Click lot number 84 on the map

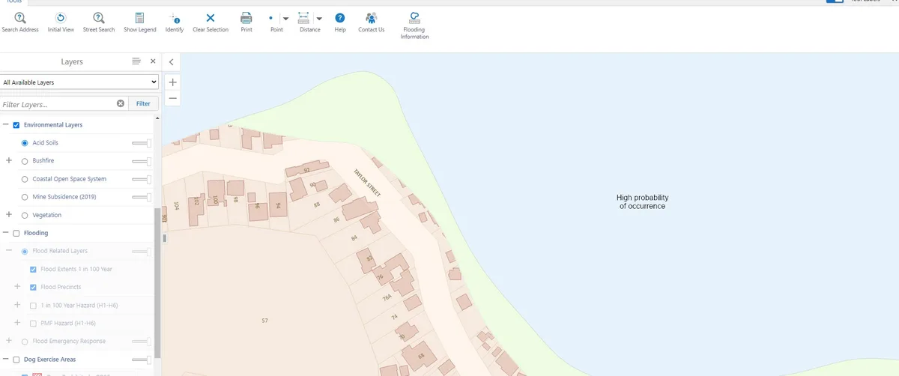click(x=354, y=237)
